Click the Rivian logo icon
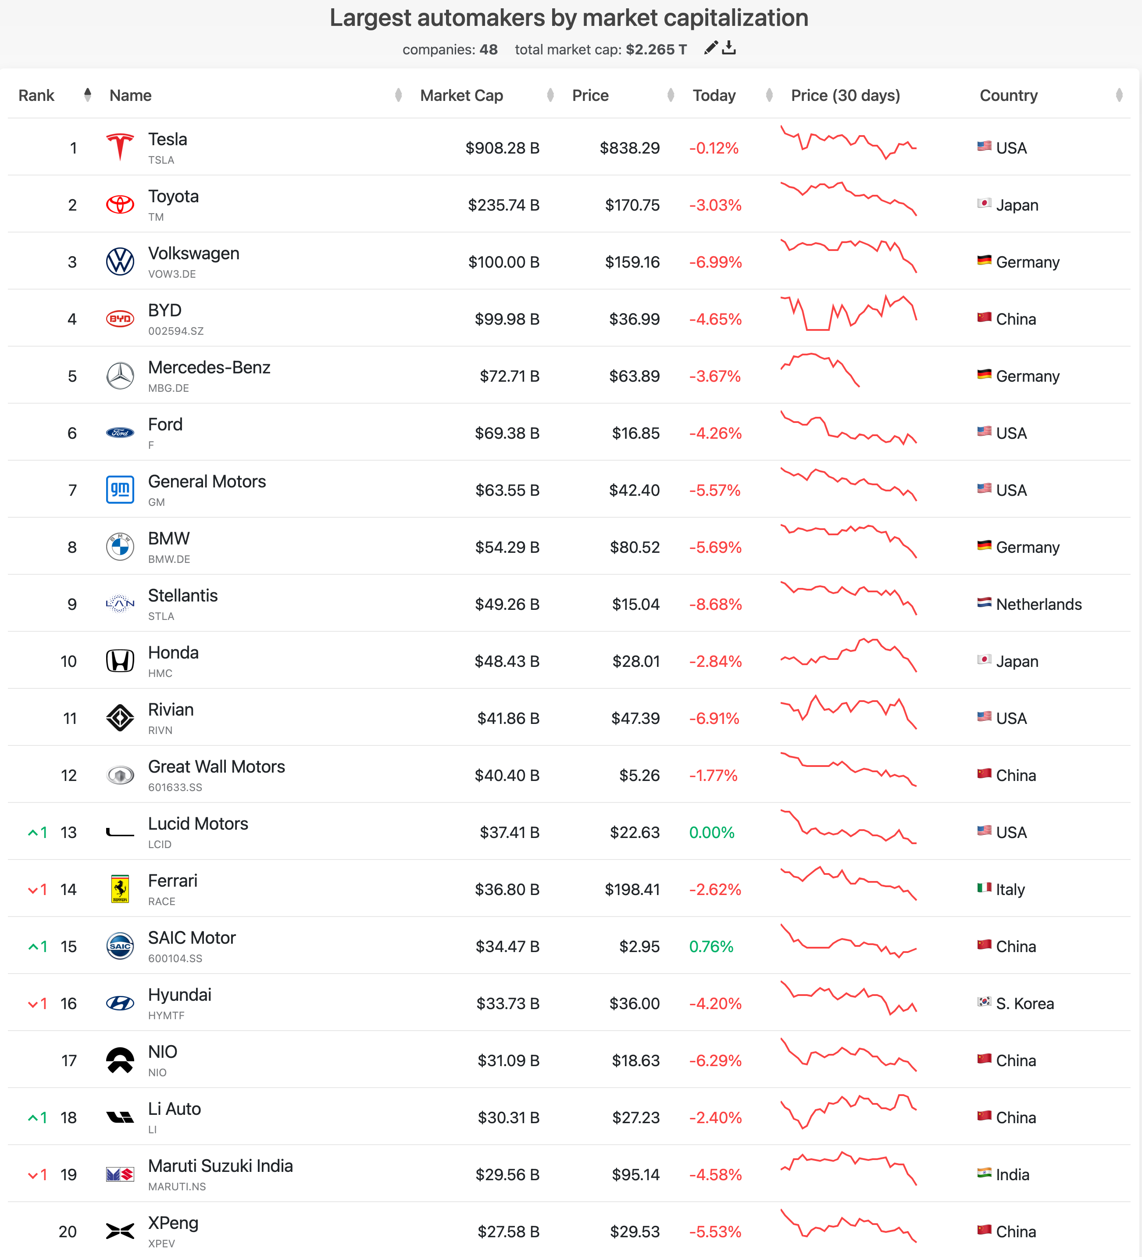The image size is (1142, 1257). click(120, 718)
